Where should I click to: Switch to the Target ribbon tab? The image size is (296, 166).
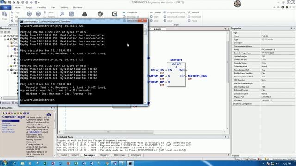click(x=29, y=7)
